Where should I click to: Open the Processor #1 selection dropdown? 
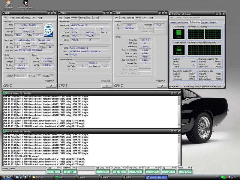[x=28, y=76]
